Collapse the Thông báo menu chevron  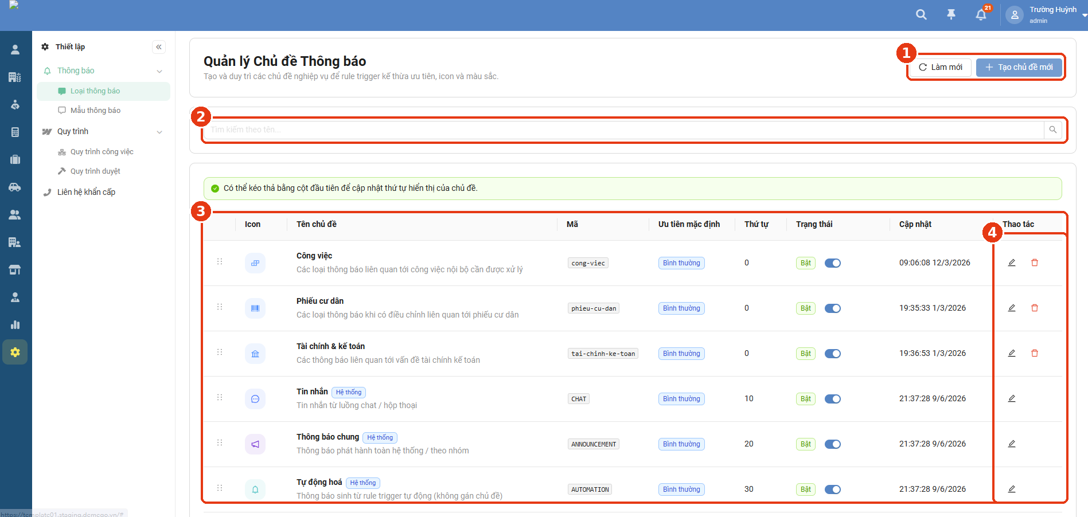(x=159, y=71)
